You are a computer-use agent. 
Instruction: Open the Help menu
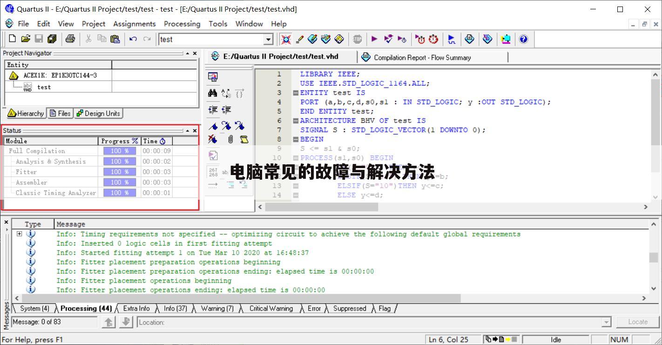279,24
